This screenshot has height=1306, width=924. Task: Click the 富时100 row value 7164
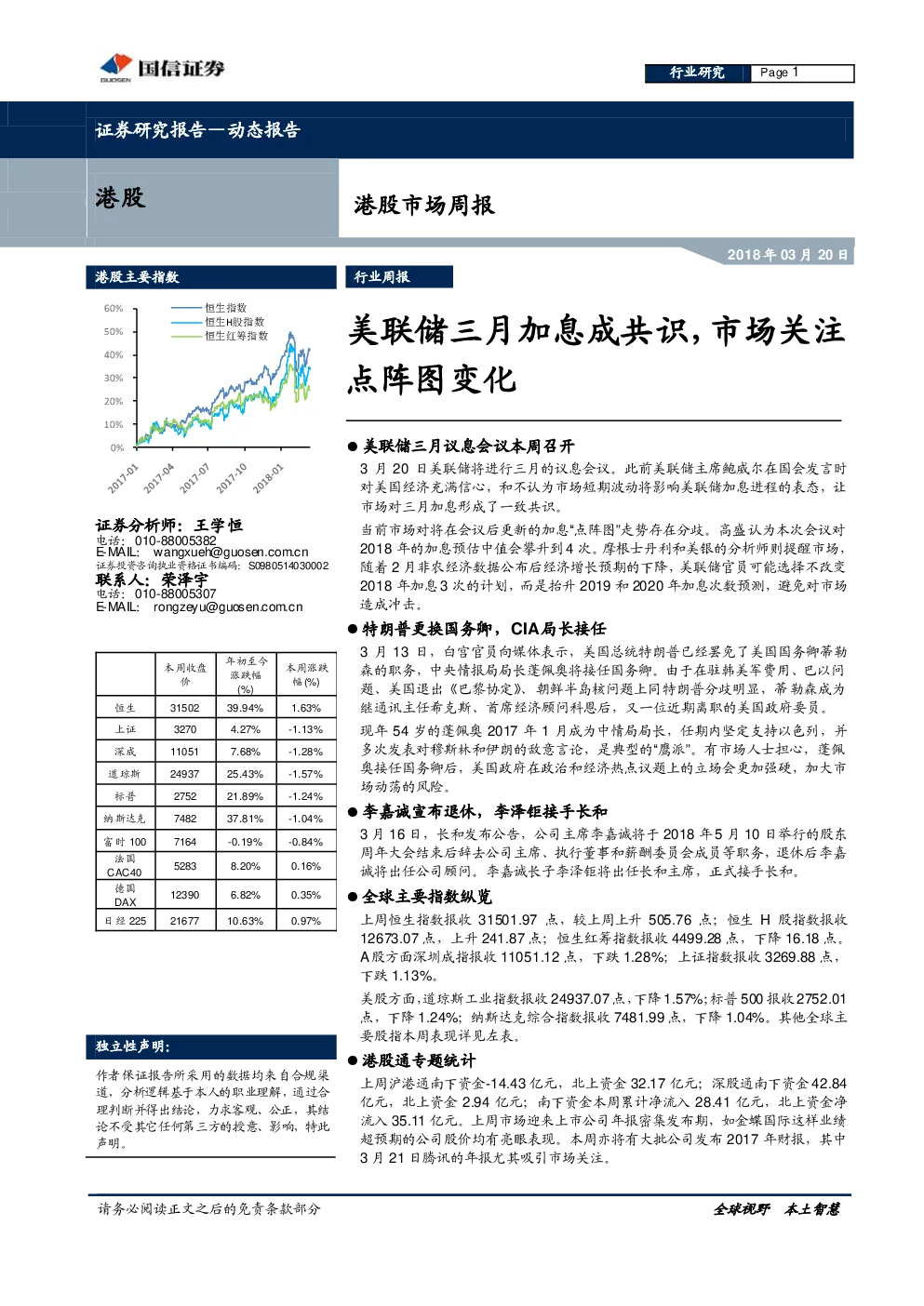(184, 842)
